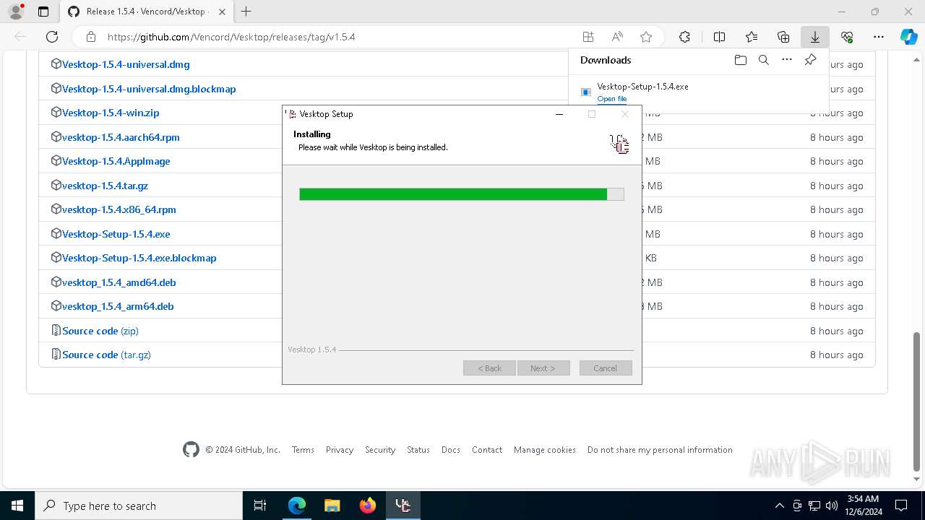
Task: Open downloads folder in Downloads panel
Action: [741, 60]
